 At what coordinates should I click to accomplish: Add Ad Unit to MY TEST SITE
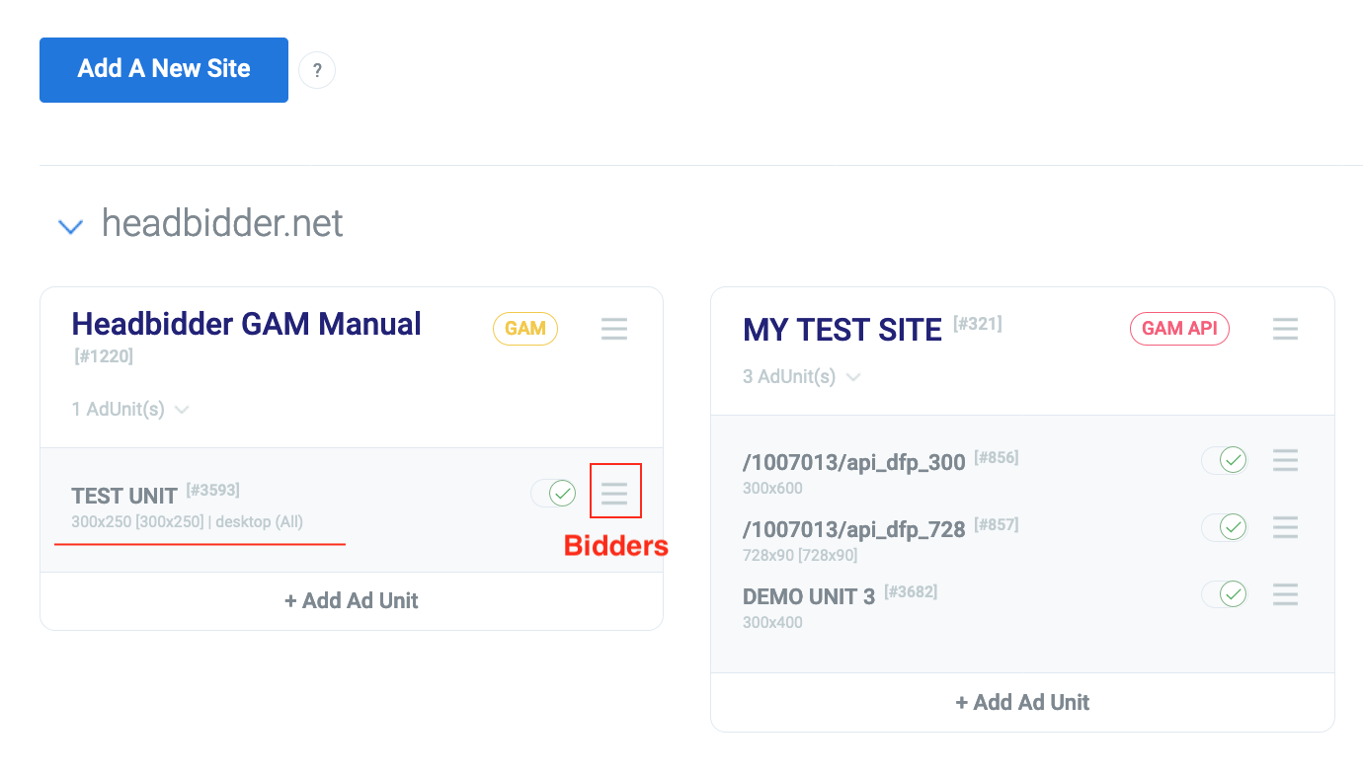[1022, 702]
